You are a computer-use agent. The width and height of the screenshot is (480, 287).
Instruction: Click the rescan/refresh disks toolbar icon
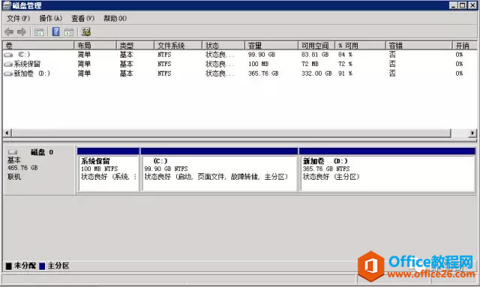pos(86,31)
